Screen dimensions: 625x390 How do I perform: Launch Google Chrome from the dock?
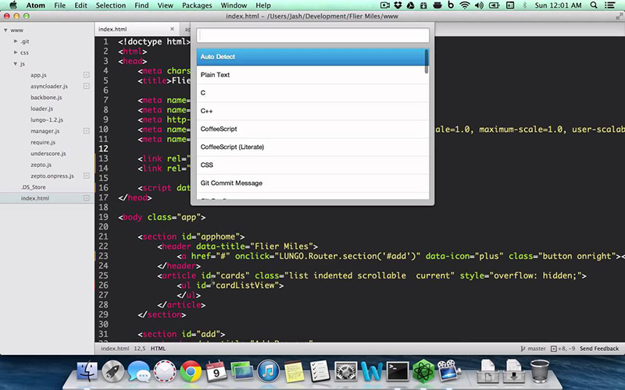pos(190,371)
